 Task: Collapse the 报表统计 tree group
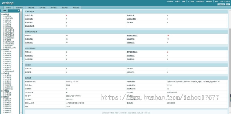[x=2, y=97]
